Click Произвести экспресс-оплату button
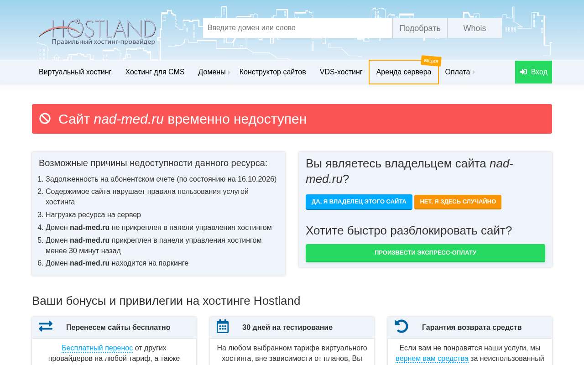 click(x=425, y=253)
